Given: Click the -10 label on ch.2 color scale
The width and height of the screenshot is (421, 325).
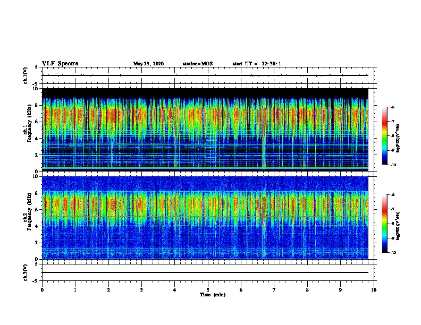Looking at the screenshot, I should pyautogui.click(x=393, y=253).
